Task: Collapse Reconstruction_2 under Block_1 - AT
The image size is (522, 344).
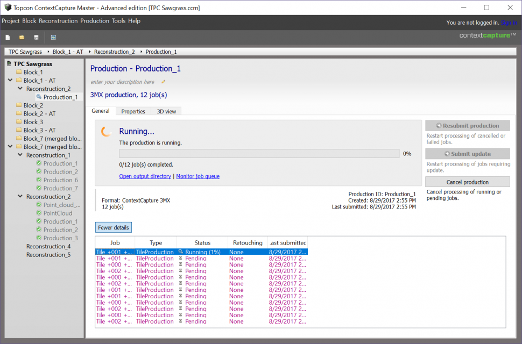Action: pyautogui.click(x=20, y=88)
